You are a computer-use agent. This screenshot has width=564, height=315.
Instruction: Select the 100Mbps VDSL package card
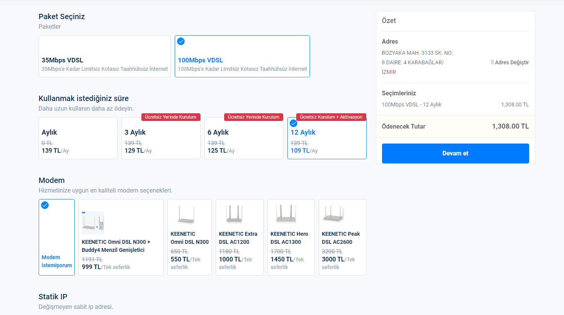point(242,56)
